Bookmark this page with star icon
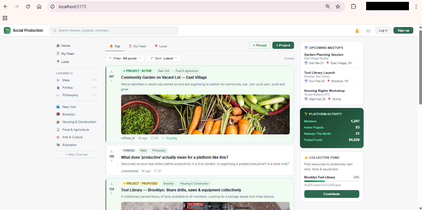Image resolution: width=422 pixels, height=210 pixels. pyautogui.click(x=338, y=7)
